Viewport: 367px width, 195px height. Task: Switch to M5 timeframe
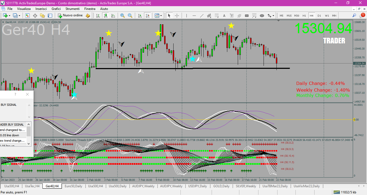click(281, 16)
